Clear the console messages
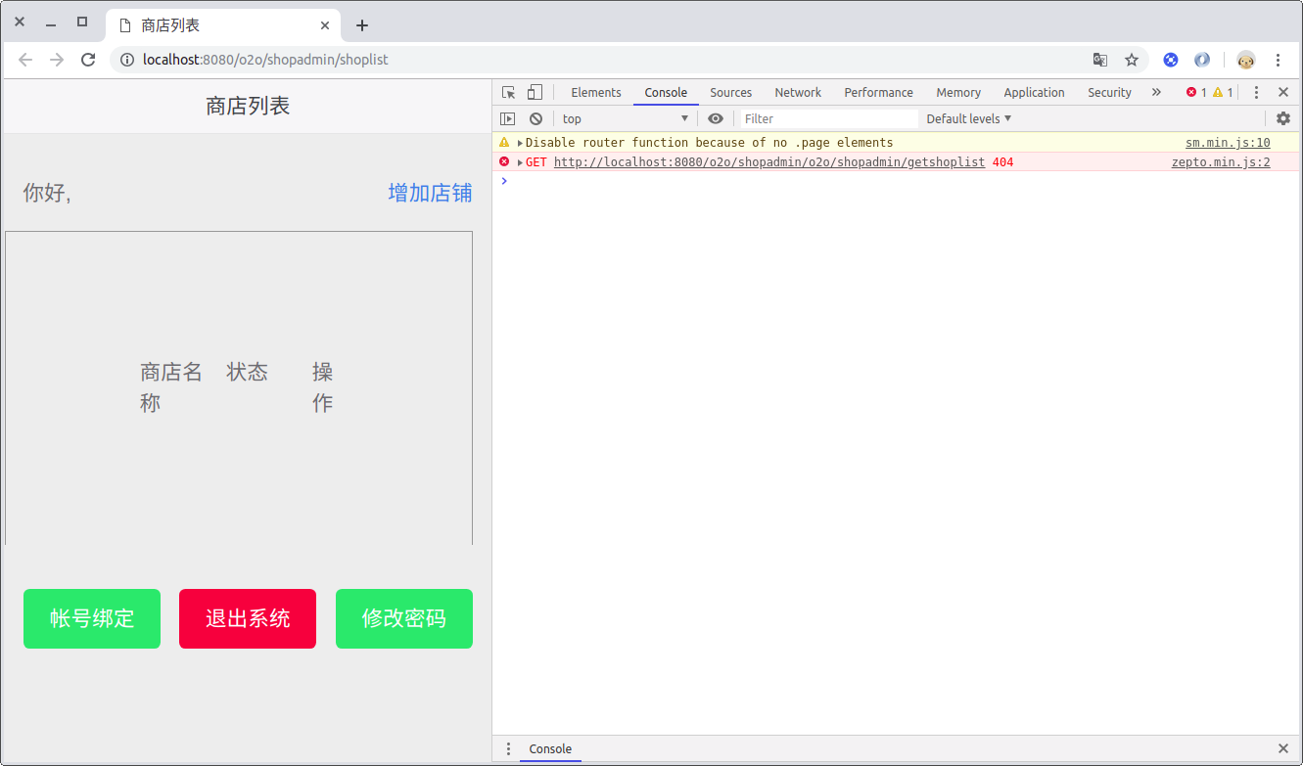The image size is (1303, 766). tap(535, 118)
